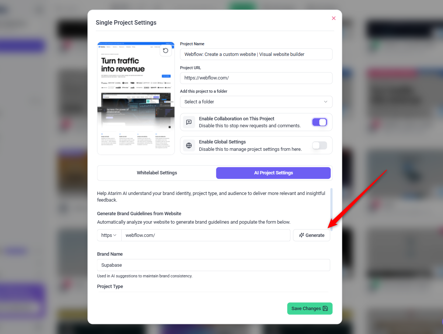
Task: Click the collaboration comment icon
Action: (189, 122)
